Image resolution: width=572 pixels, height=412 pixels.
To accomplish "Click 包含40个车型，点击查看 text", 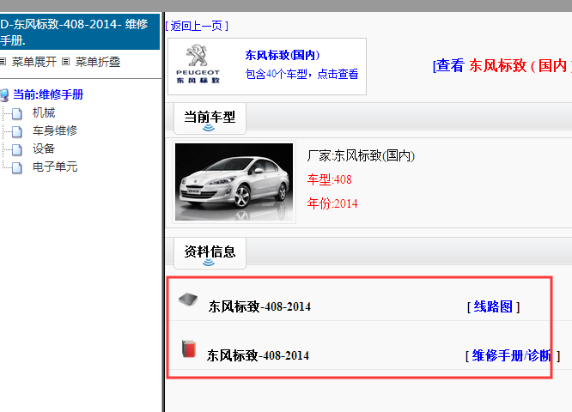I will click(x=301, y=74).
